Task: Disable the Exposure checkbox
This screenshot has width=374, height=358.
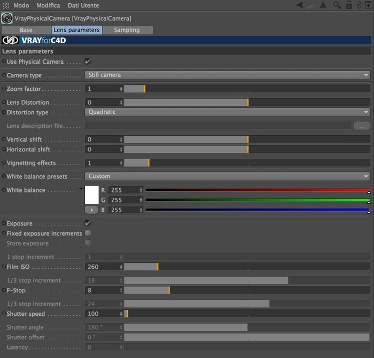Action: [88, 223]
